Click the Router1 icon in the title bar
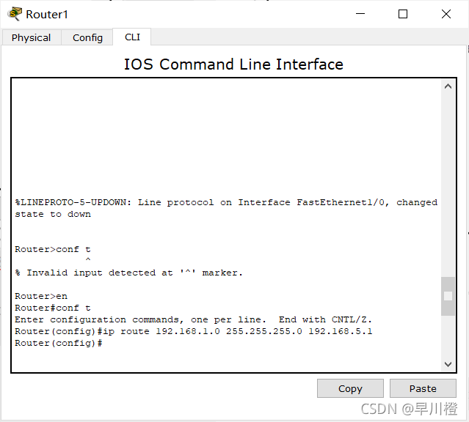 [x=14, y=14]
